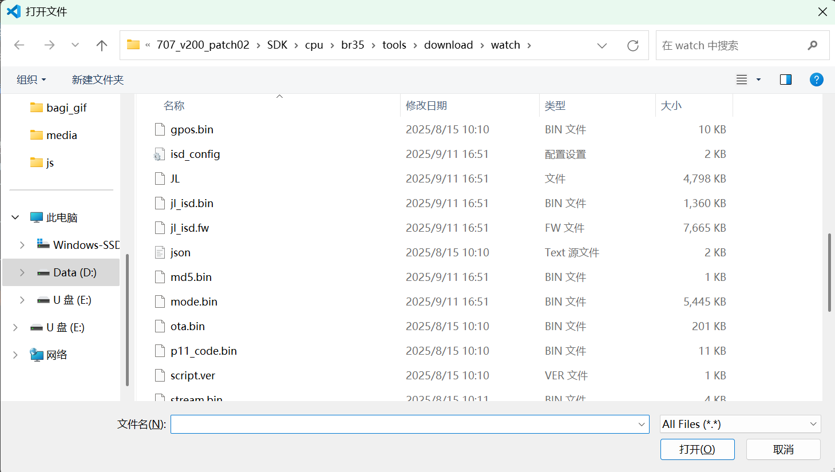
Task: Click the navigation pane scrollbar
Action: point(127,320)
